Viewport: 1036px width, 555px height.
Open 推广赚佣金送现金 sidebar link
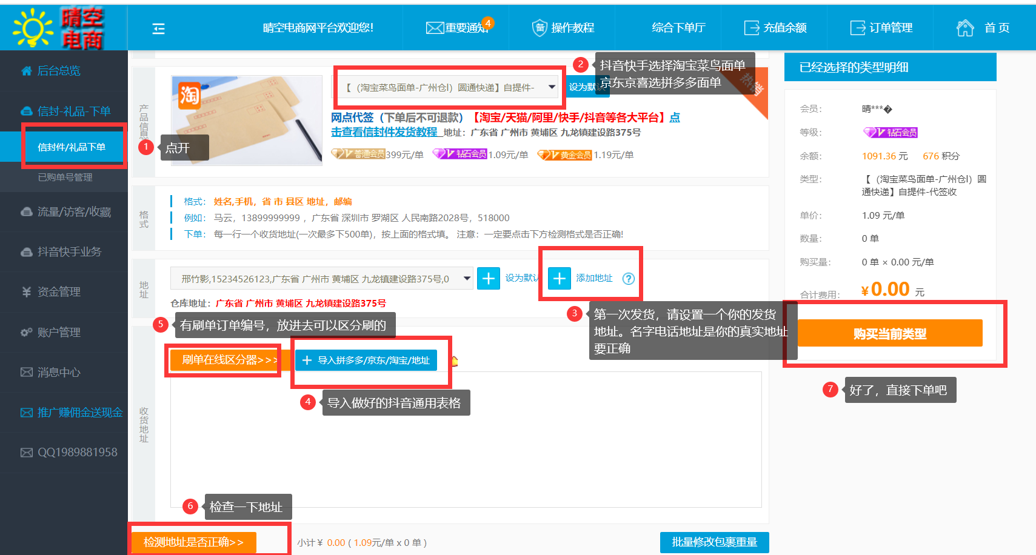[80, 412]
